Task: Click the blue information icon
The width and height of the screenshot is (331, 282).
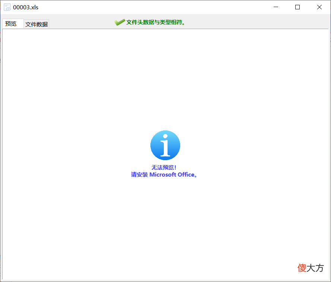Action: click(165, 145)
